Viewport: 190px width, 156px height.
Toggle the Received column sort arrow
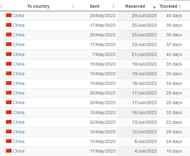(x=154, y=7)
